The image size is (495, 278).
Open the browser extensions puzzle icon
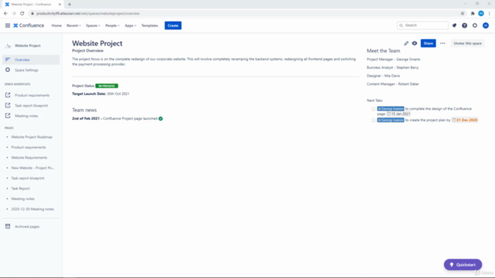473,14
